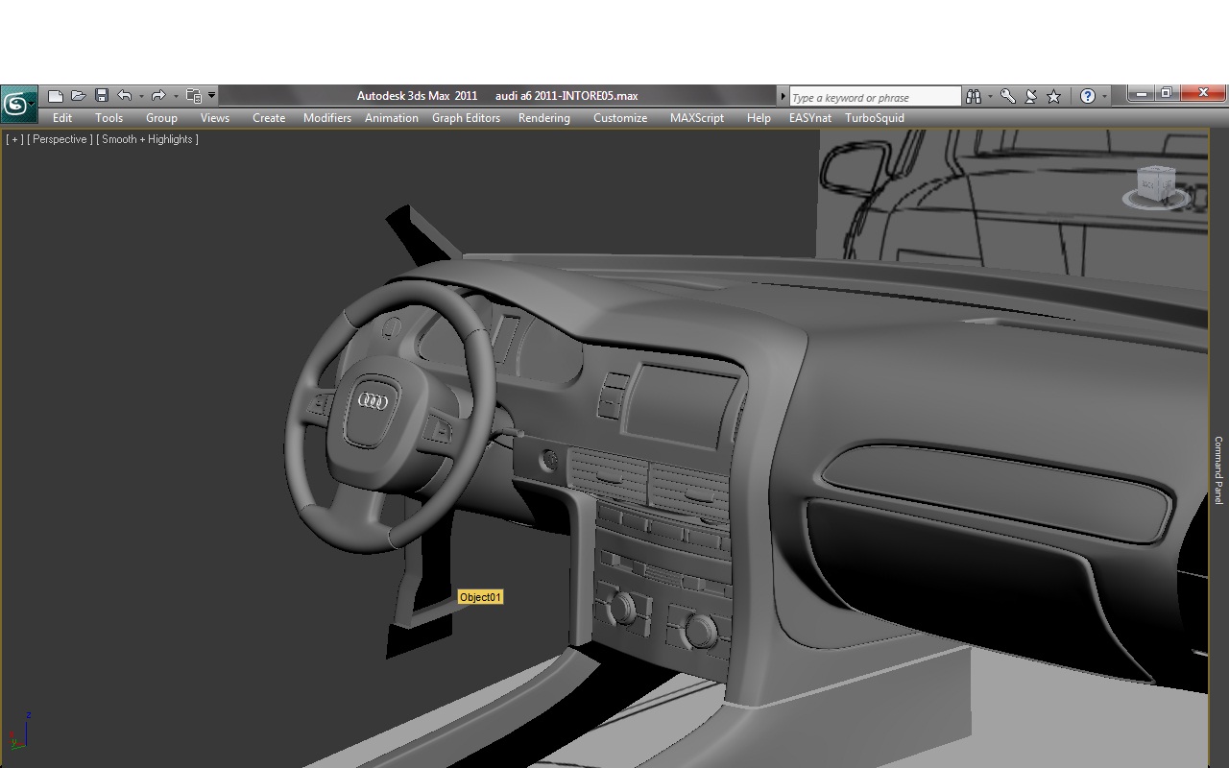The image size is (1229, 768).
Task: Open the Tools menu
Action: (108, 118)
